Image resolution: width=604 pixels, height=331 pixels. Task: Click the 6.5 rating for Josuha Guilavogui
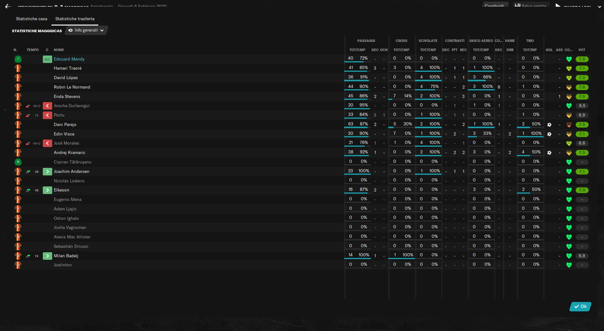coord(582,106)
